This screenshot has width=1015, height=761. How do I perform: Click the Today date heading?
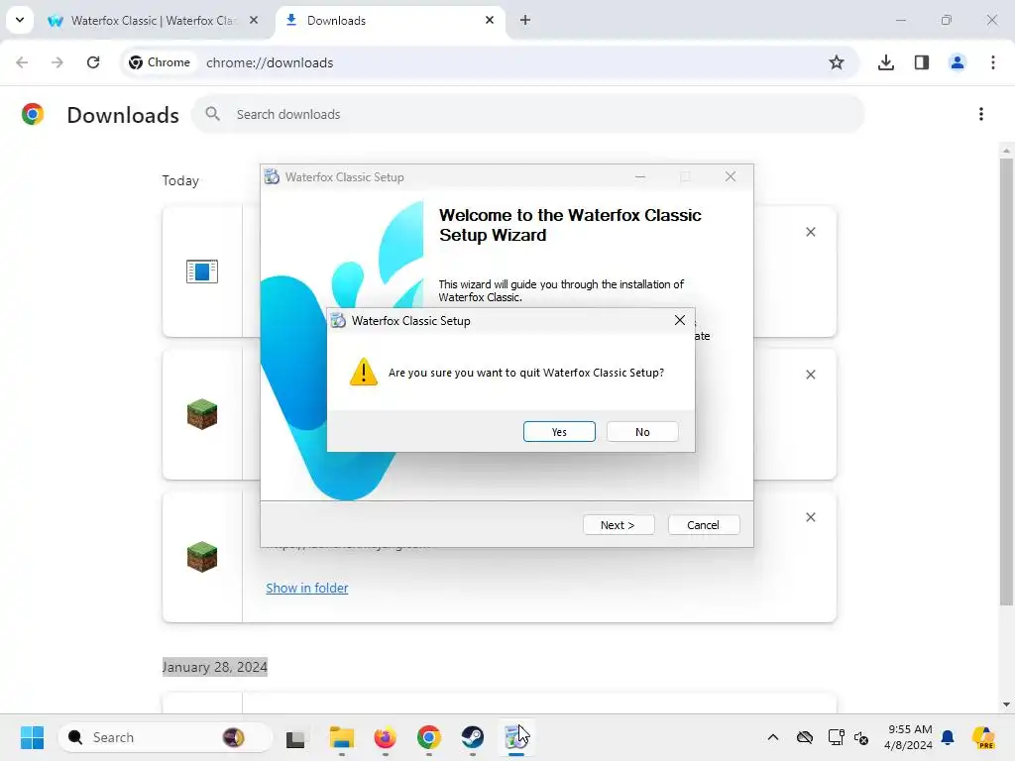click(x=180, y=180)
